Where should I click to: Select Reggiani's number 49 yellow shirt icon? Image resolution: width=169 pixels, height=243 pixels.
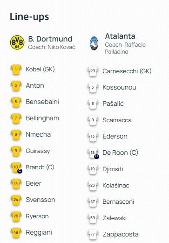pyautogui.click(x=16, y=233)
